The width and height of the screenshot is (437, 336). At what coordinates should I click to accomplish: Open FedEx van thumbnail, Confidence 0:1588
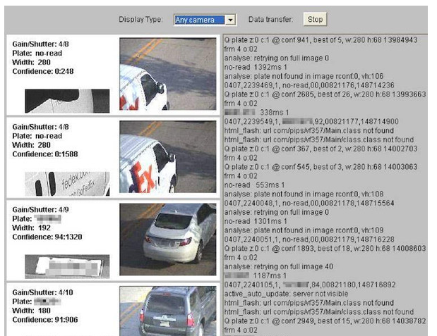tap(168, 156)
